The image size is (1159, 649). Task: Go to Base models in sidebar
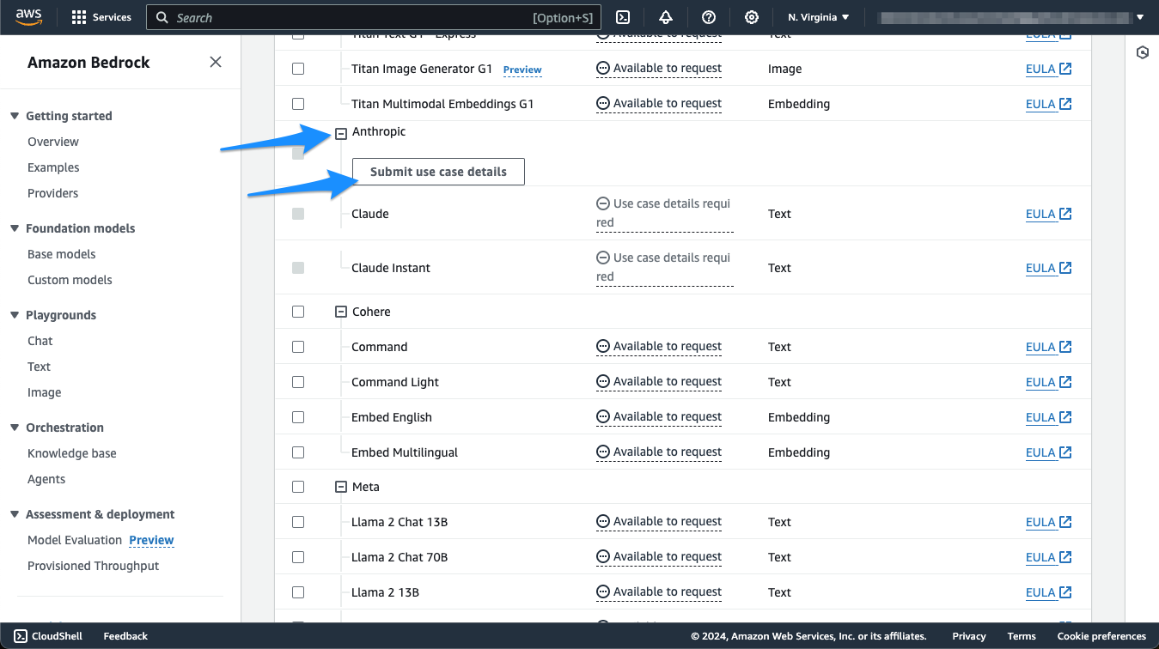61,254
